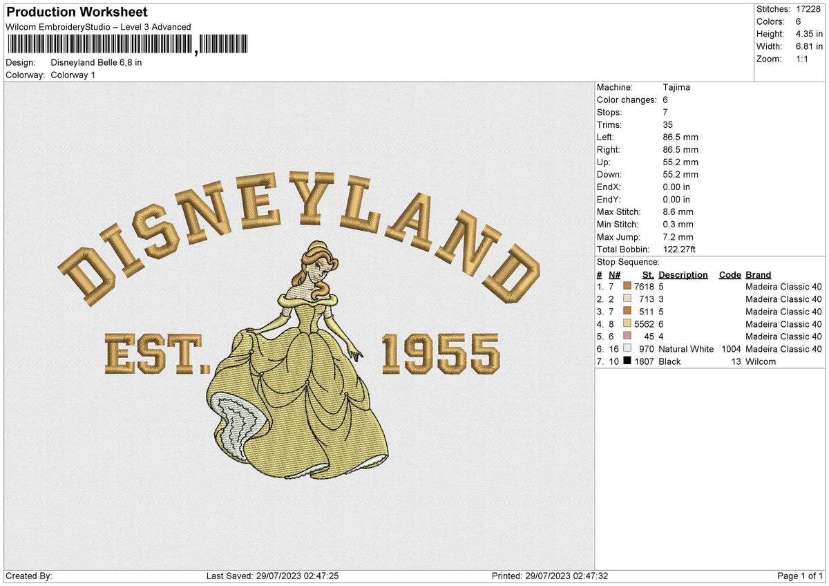Click the 'Last Saved: 29/07/2023 02:47:25' footer

[272, 576]
